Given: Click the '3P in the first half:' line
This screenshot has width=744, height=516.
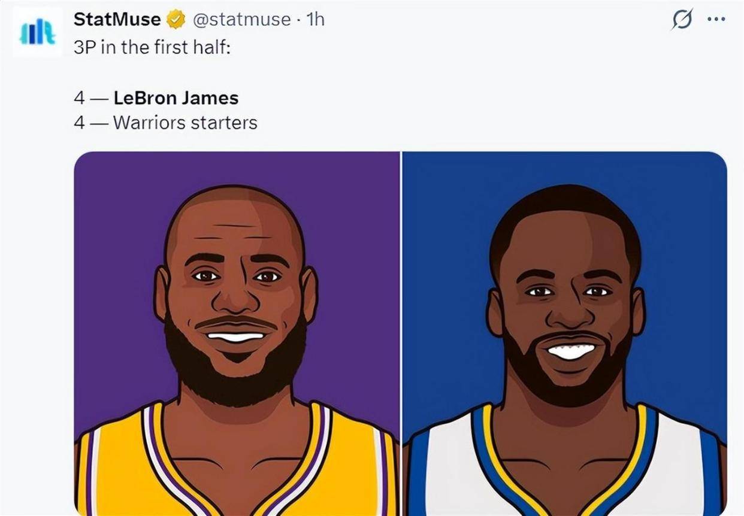Looking at the screenshot, I should [x=152, y=48].
